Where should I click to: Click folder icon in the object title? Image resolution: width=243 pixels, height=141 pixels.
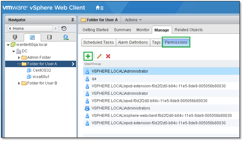tap(83, 20)
